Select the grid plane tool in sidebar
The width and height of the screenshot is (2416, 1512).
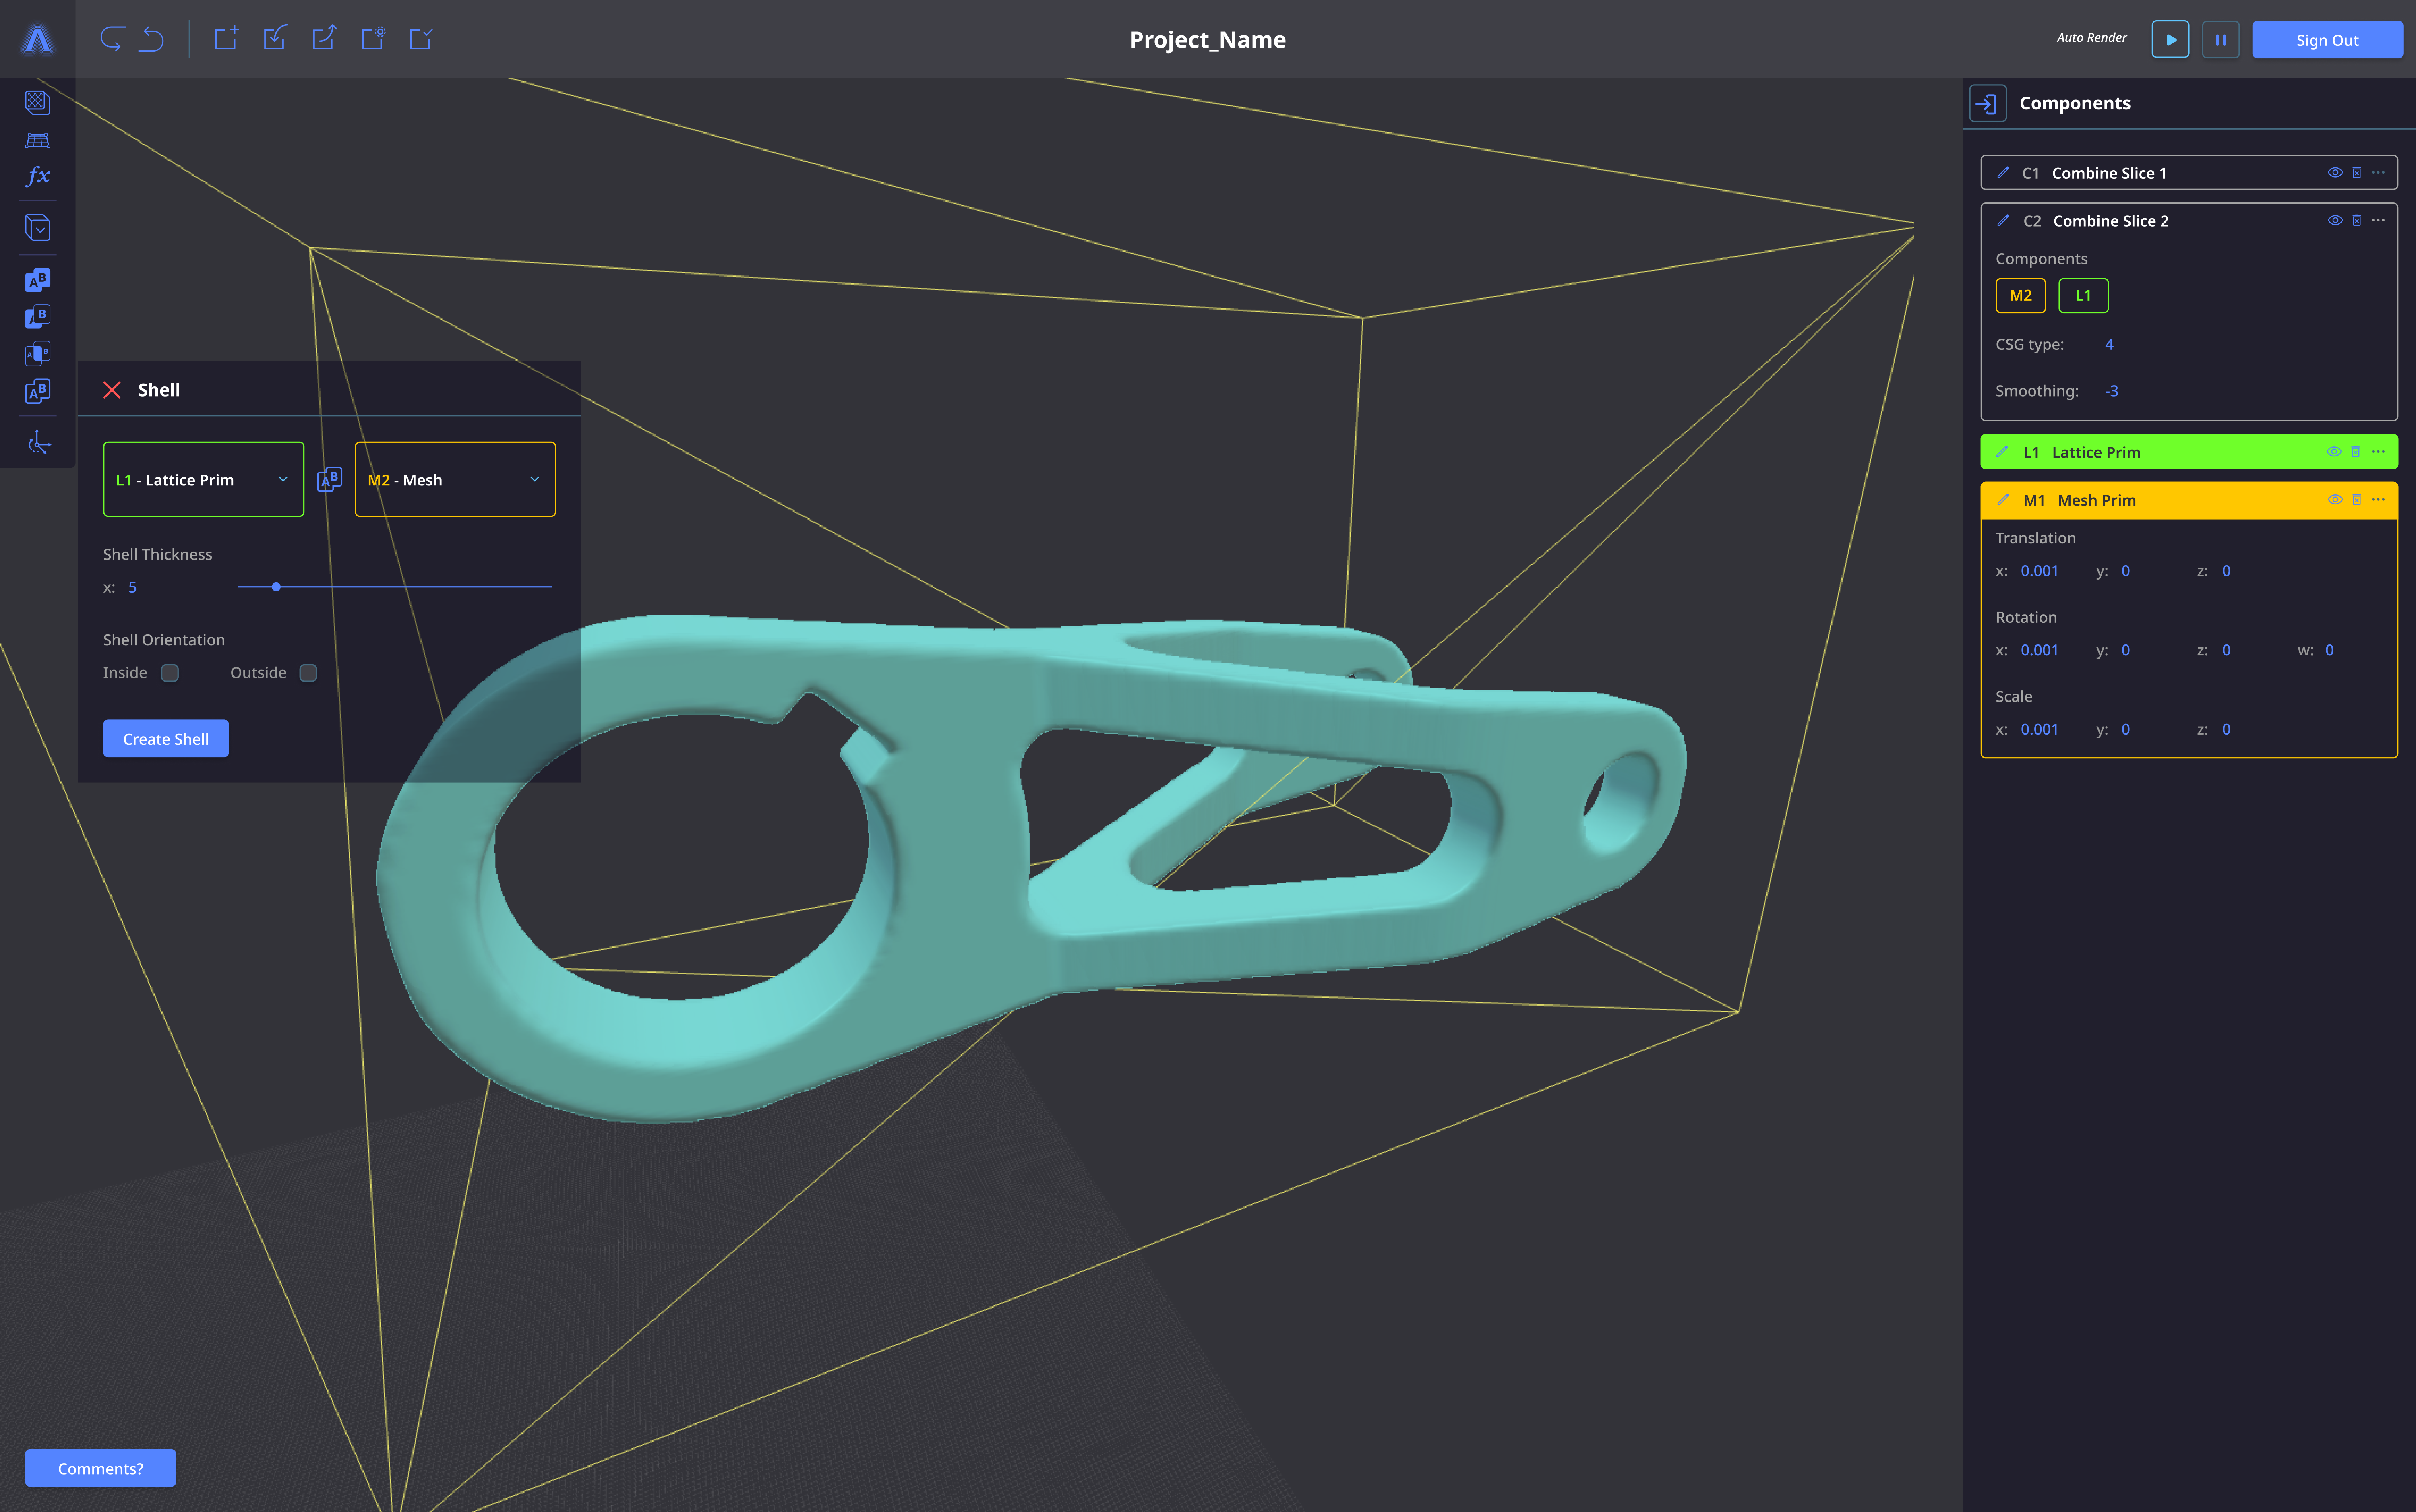pos(38,140)
